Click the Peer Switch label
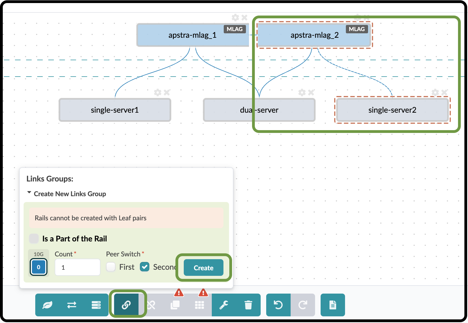The width and height of the screenshot is (468, 323). tap(123, 254)
